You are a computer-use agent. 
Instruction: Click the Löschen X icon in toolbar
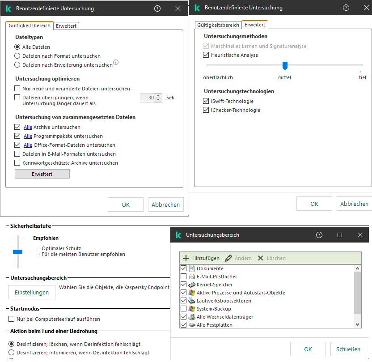tap(261, 258)
